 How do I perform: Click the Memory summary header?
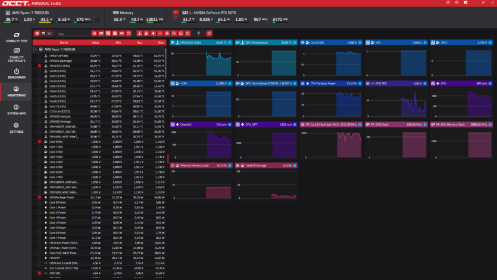click(123, 13)
